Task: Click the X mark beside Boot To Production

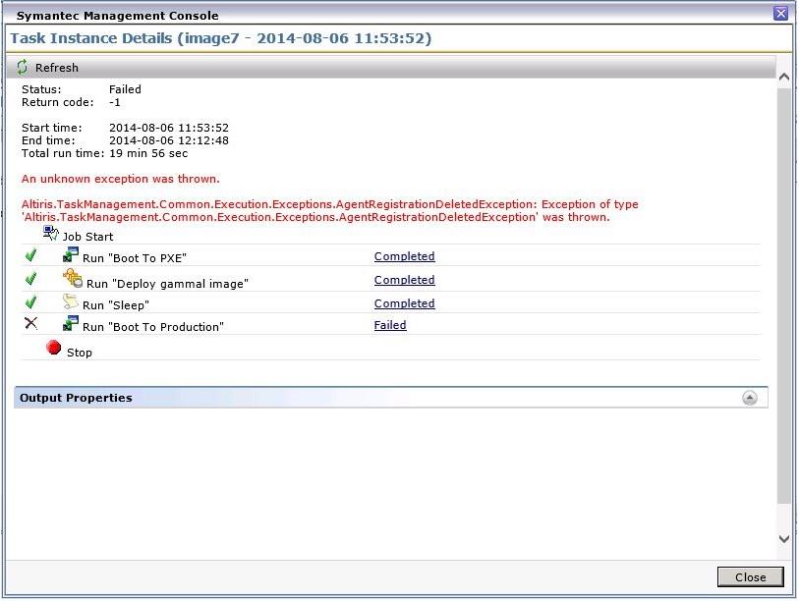Action: pos(31,323)
